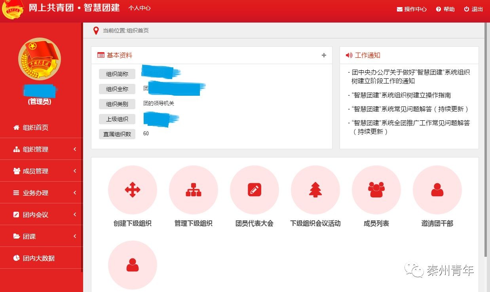
Task: Click the Communist Youth League avatar emblem
Action: (x=39, y=59)
